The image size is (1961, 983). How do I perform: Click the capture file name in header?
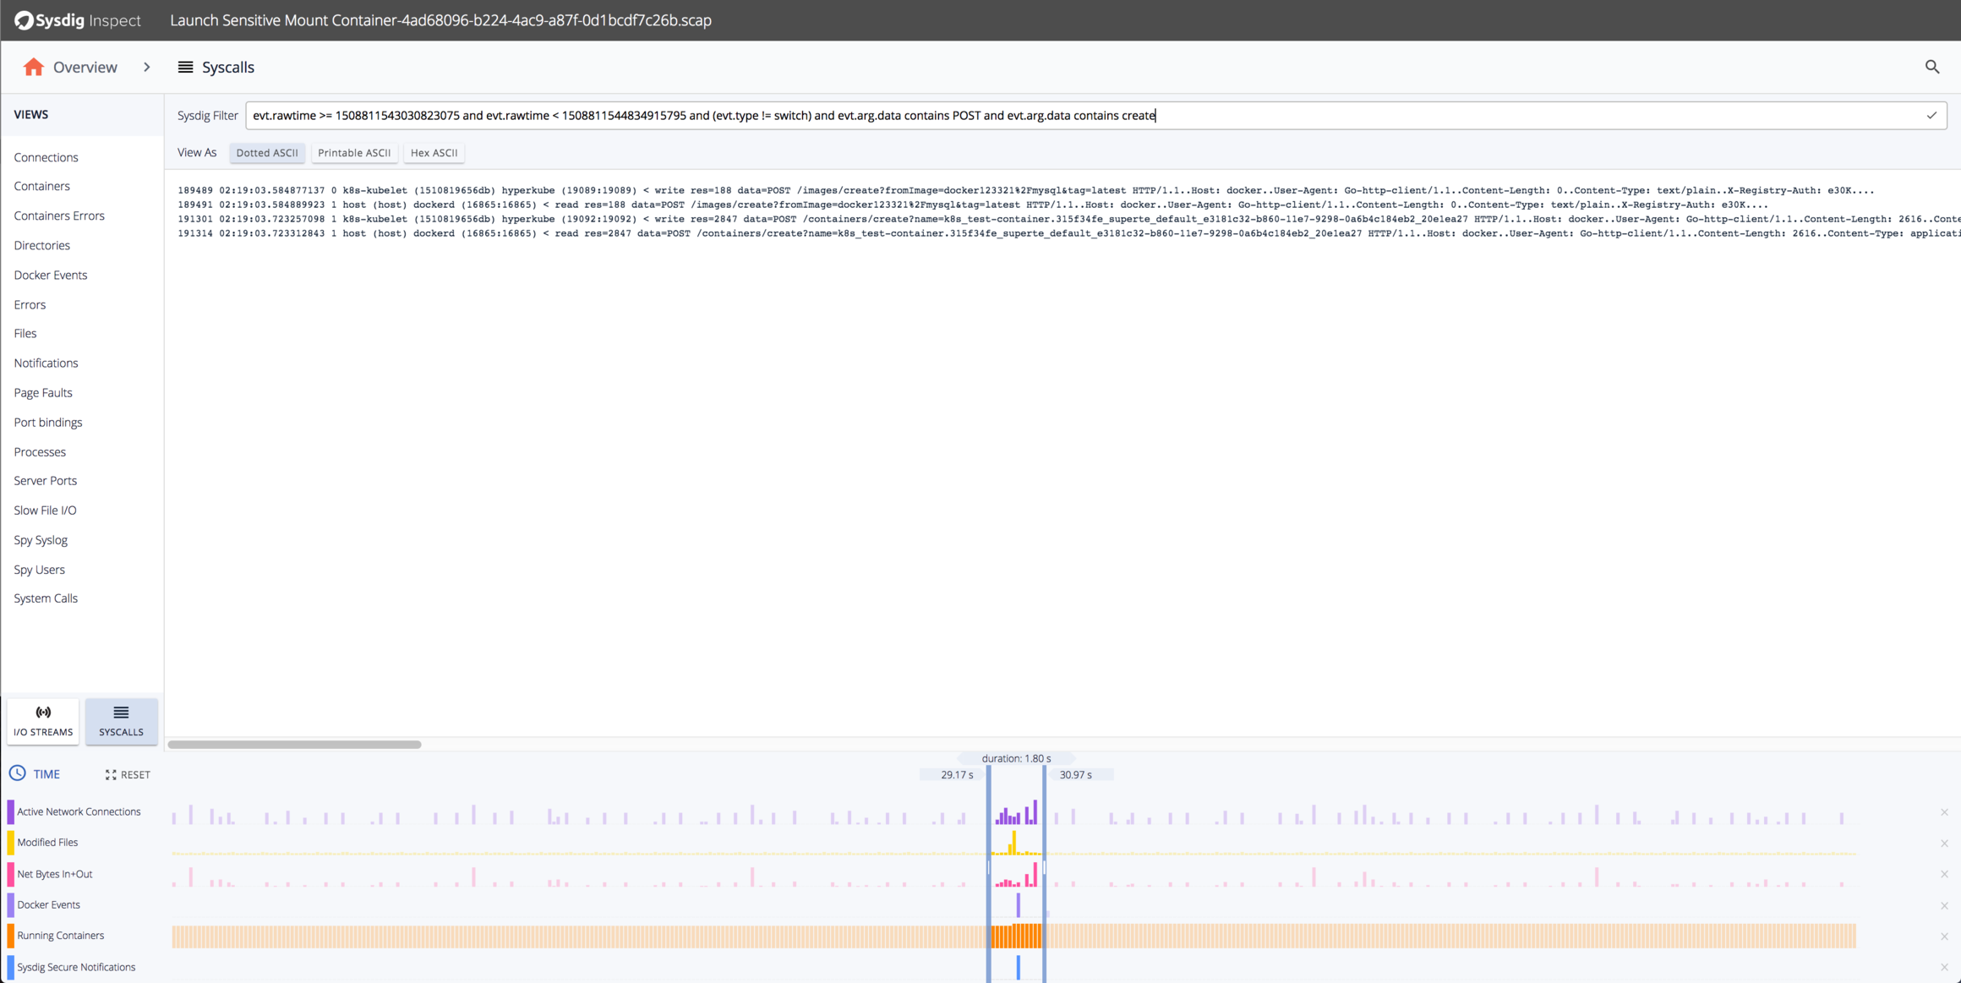tap(440, 20)
